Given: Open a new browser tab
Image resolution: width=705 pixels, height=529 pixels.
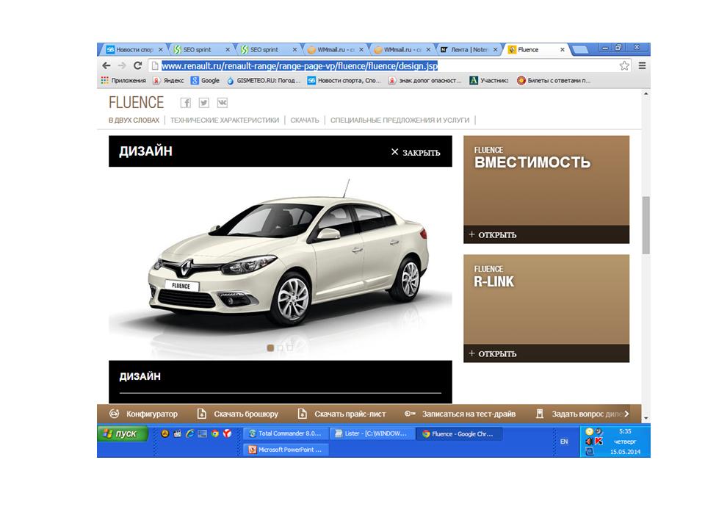Looking at the screenshot, I should click(580, 50).
